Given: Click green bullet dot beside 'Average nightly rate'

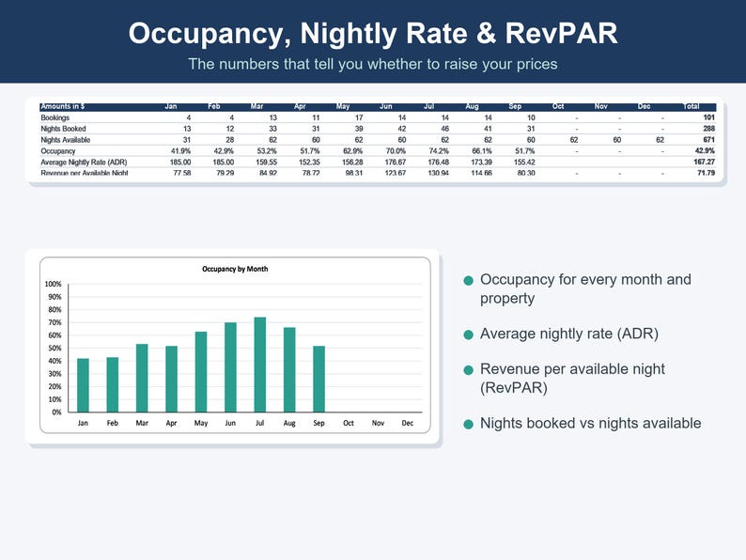Looking at the screenshot, I should 468,334.
